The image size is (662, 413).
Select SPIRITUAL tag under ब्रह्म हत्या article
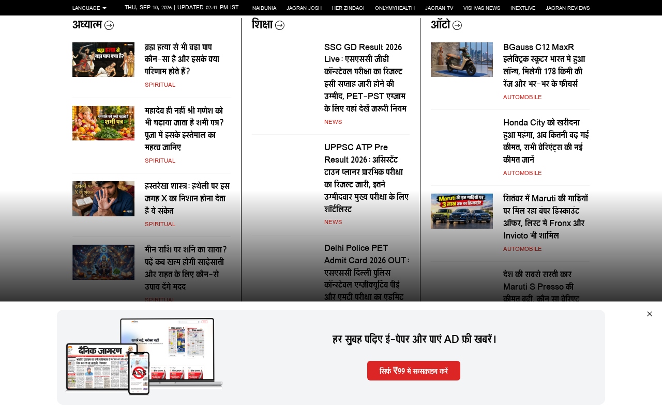point(160,85)
